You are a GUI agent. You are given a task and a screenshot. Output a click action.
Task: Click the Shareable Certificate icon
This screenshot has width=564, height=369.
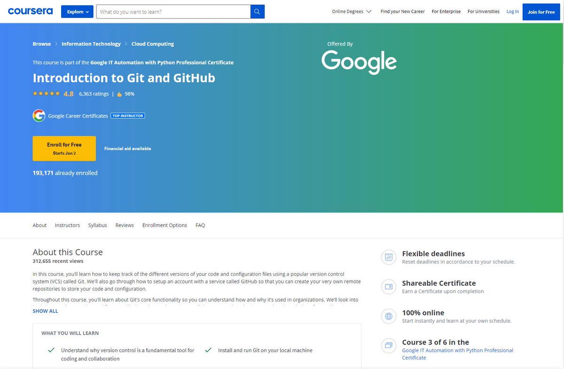[x=389, y=287]
